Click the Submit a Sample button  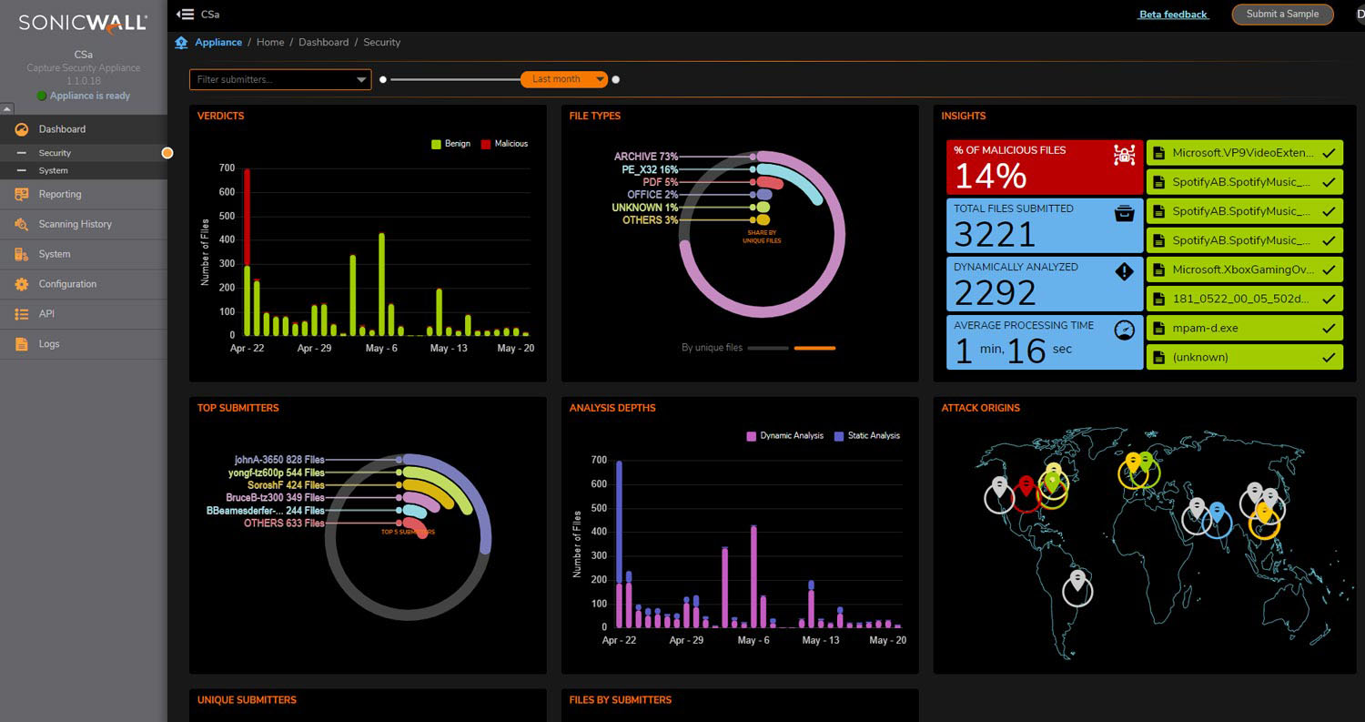click(1282, 14)
